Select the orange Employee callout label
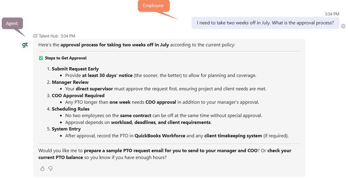This screenshot has width=348, height=178. click(153, 6)
